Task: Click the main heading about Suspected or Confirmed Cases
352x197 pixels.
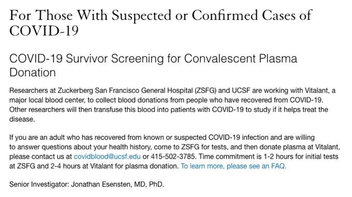Action: (160, 23)
